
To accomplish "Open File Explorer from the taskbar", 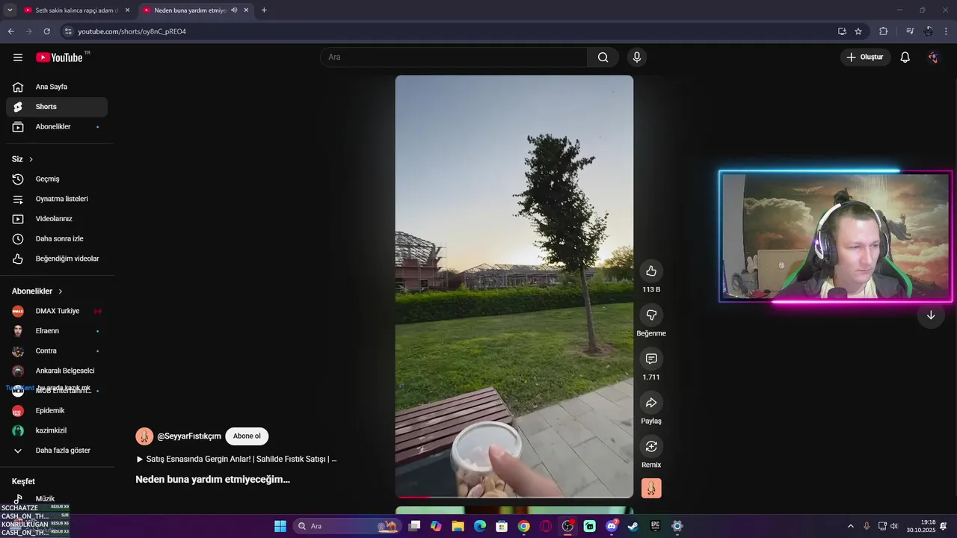I will pos(458,526).
